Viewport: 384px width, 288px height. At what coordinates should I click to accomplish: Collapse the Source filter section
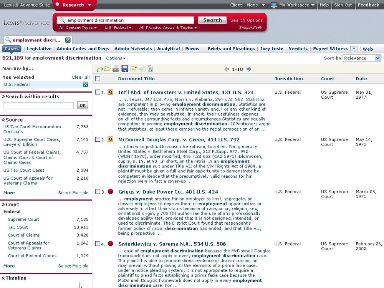point(3,120)
